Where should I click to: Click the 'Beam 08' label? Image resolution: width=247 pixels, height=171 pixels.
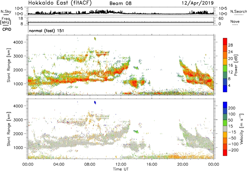120,3
